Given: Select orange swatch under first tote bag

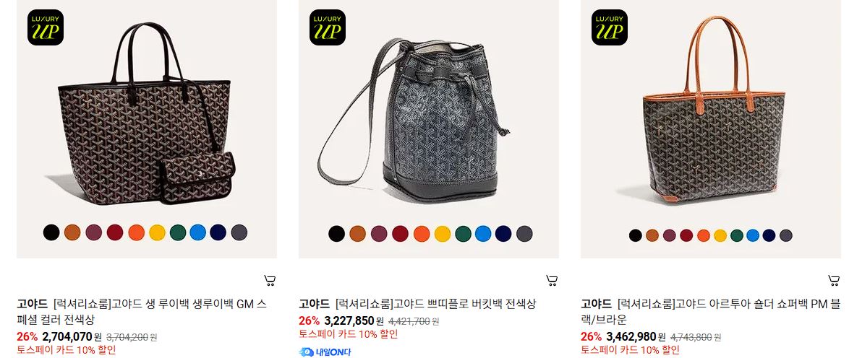Looking at the screenshot, I should (x=137, y=232).
